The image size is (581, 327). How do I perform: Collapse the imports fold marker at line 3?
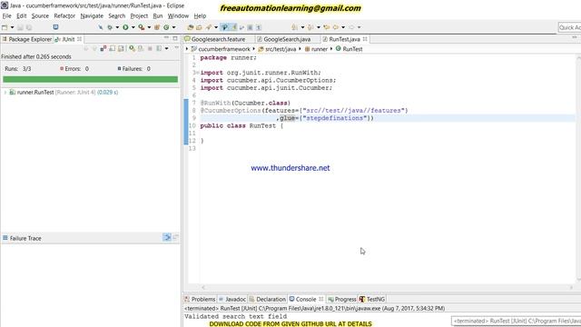[197, 73]
